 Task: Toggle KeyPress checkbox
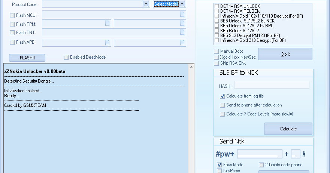219,171
